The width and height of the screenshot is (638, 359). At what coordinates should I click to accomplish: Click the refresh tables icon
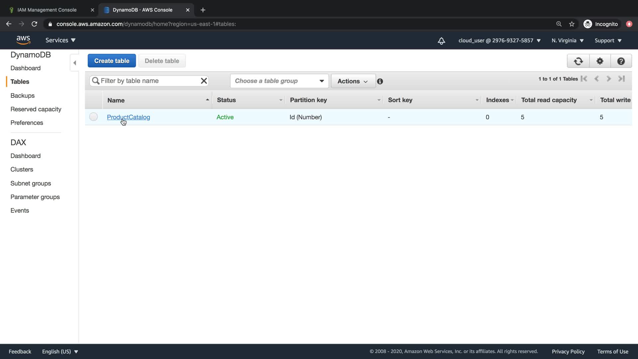pos(578,61)
